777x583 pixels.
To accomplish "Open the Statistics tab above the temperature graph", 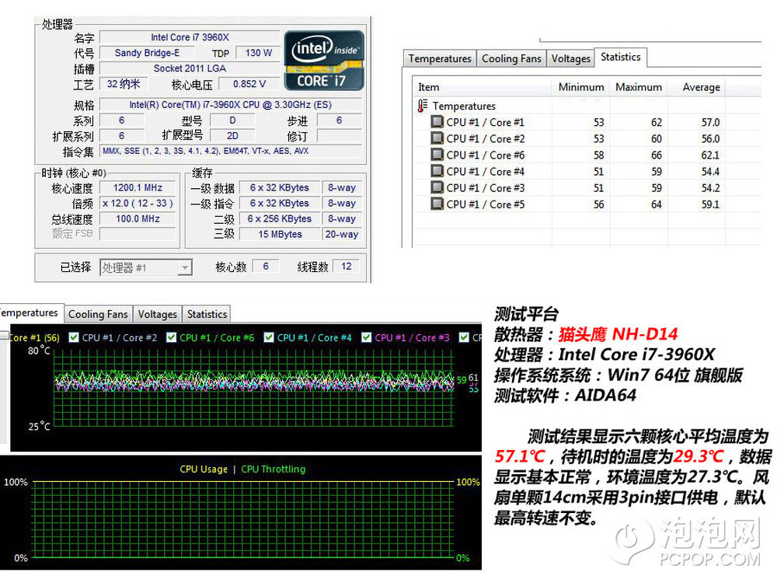I will pos(207,314).
